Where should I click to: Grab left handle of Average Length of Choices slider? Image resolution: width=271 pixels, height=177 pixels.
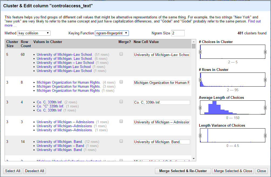coord(200,108)
